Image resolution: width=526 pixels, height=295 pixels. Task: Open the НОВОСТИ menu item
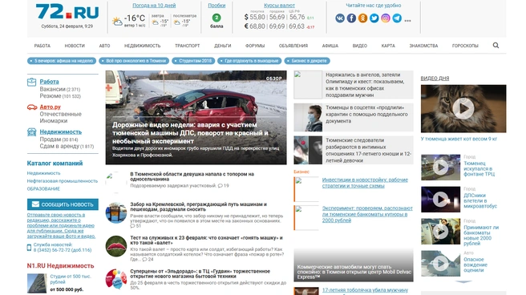[75, 46]
